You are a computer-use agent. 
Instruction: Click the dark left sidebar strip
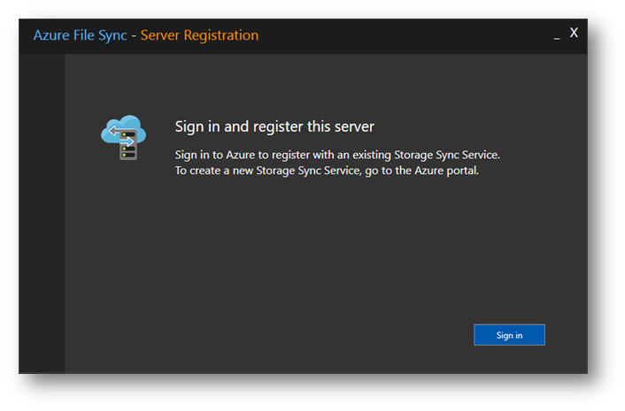pos(42,213)
